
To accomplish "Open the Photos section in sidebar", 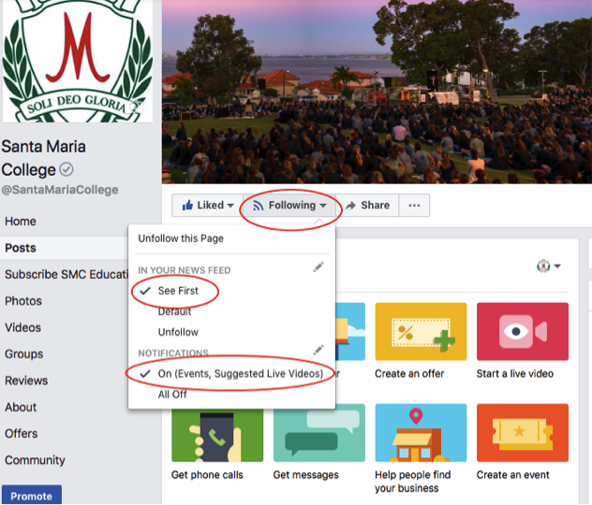I will [23, 301].
